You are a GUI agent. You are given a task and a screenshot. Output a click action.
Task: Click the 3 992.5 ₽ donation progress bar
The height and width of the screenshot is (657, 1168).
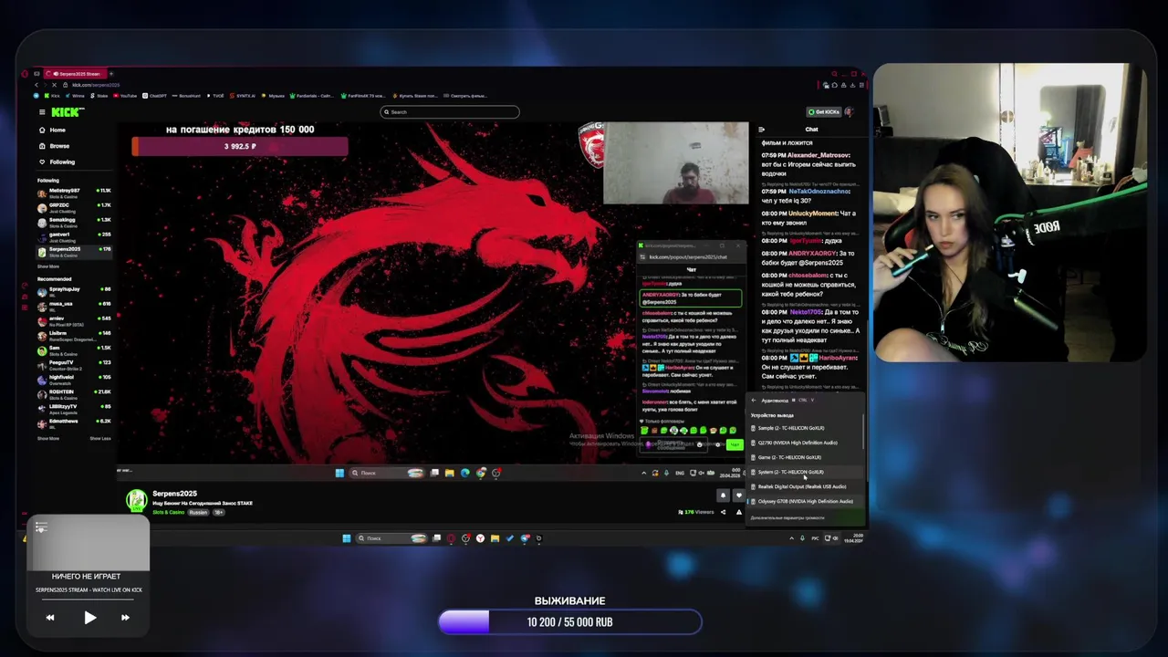click(x=239, y=146)
